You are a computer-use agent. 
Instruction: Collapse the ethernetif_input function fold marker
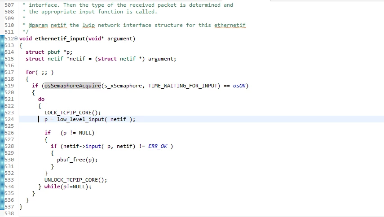point(16,39)
